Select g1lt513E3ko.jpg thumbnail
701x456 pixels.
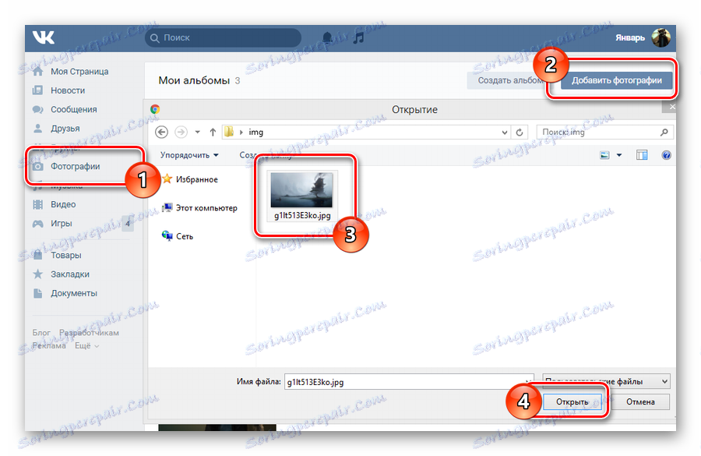(x=301, y=196)
